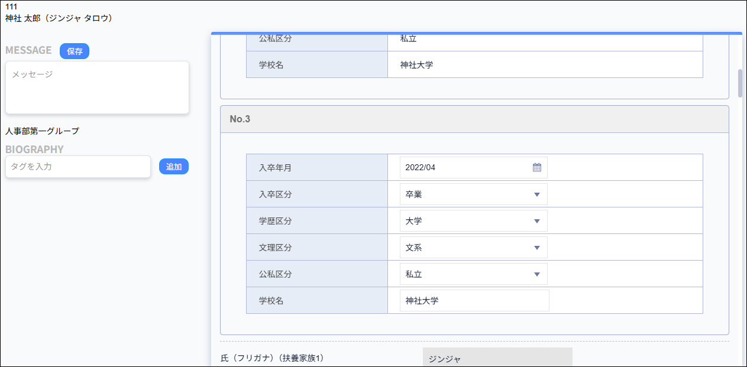This screenshot has height=367, width=747.
Task: Click the 保存 button next to MESSAGE
Action: (x=74, y=51)
